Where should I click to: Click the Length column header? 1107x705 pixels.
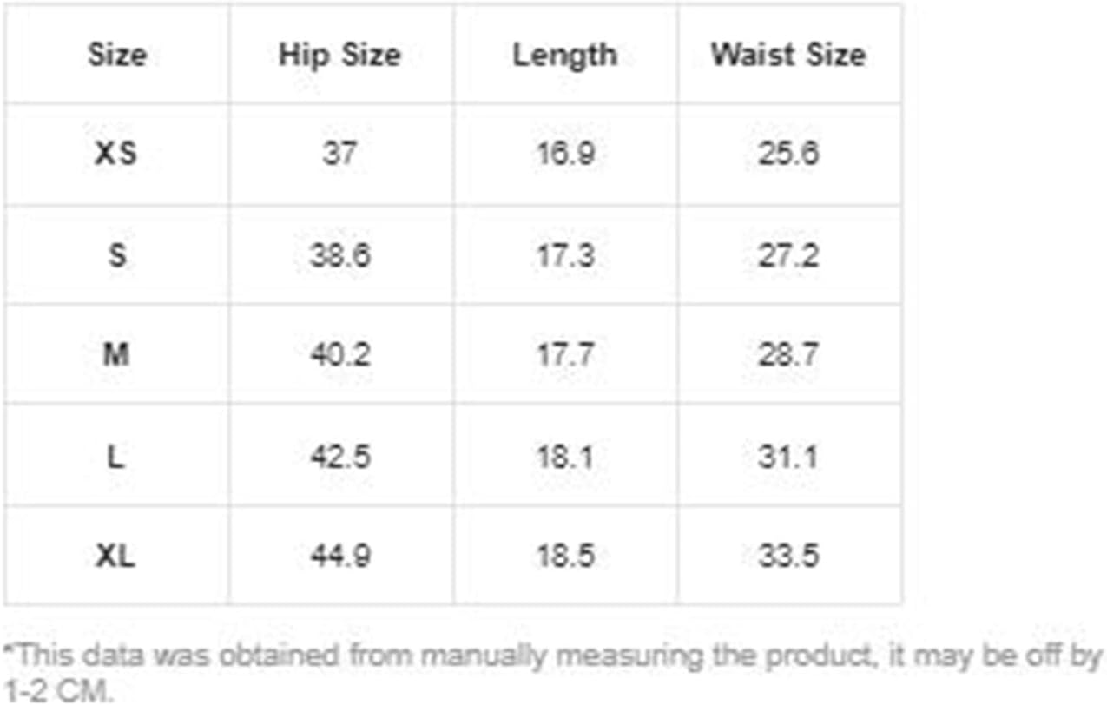click(564, 55)
